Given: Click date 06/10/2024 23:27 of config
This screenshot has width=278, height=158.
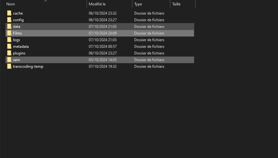Looking at the screenshot, I should pyautogui.click(x=103, y=20).
